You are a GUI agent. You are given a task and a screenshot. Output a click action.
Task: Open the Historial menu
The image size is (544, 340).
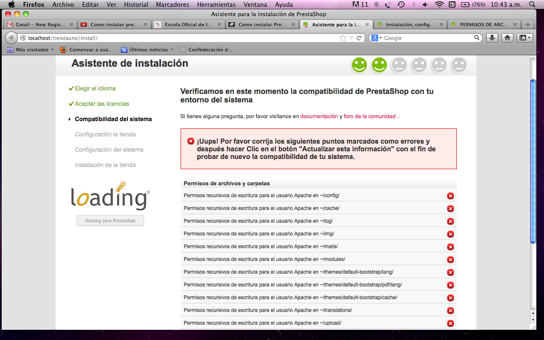coord(136,5)
